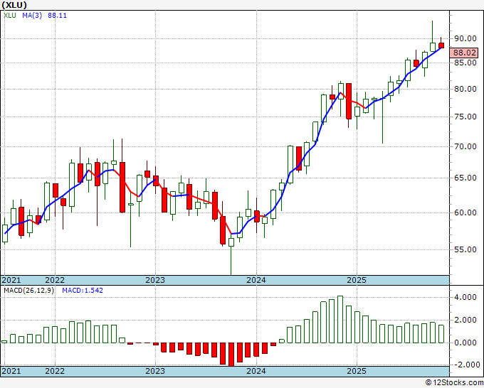Click the latest small red candlestick near 88
This screenshot has width=484, height=388.
click(x=441, y=45)
